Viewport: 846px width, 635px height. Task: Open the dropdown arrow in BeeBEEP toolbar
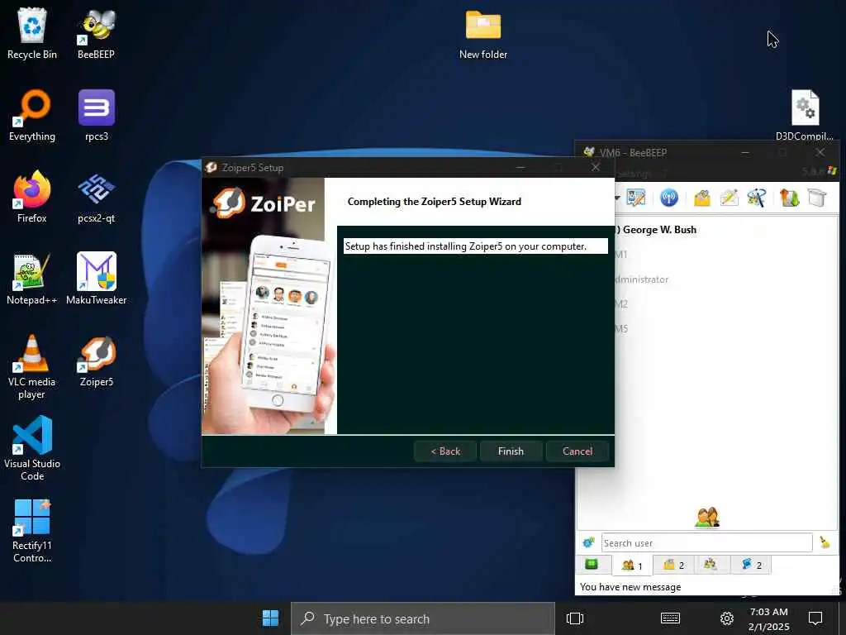617,198
